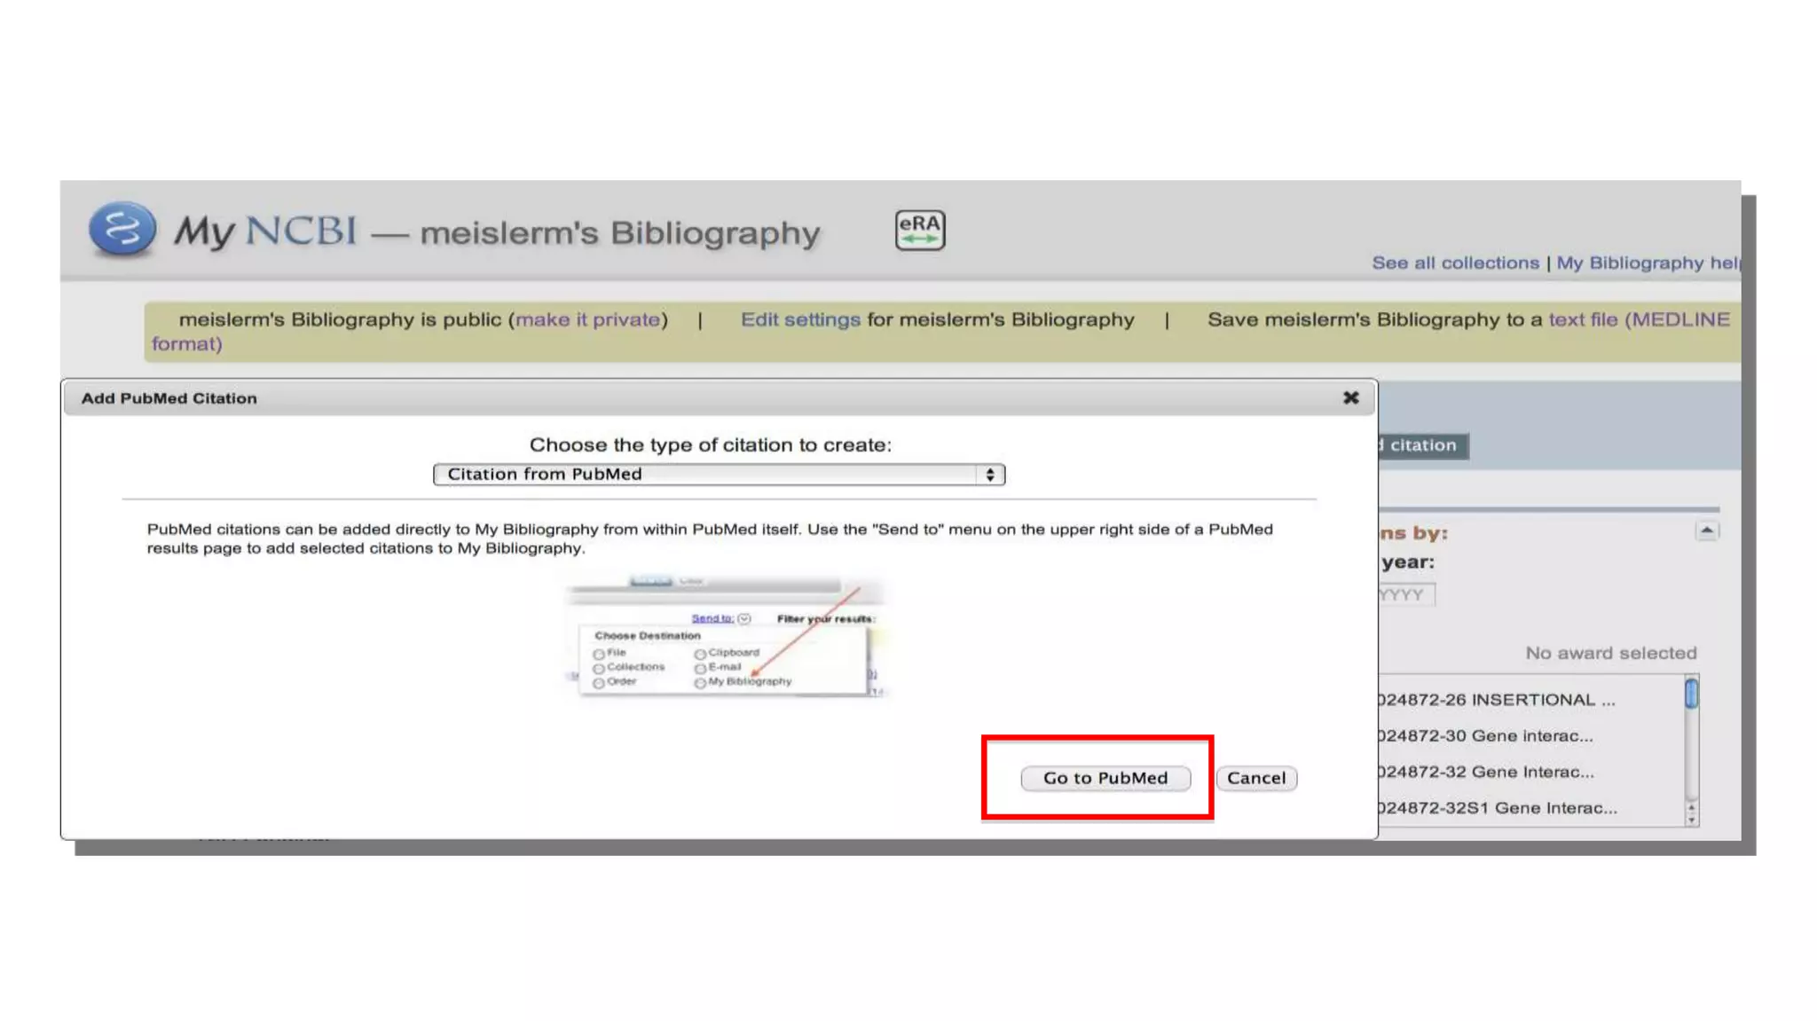Click the award list scrollbar thumb

[x=1691, y=693]
